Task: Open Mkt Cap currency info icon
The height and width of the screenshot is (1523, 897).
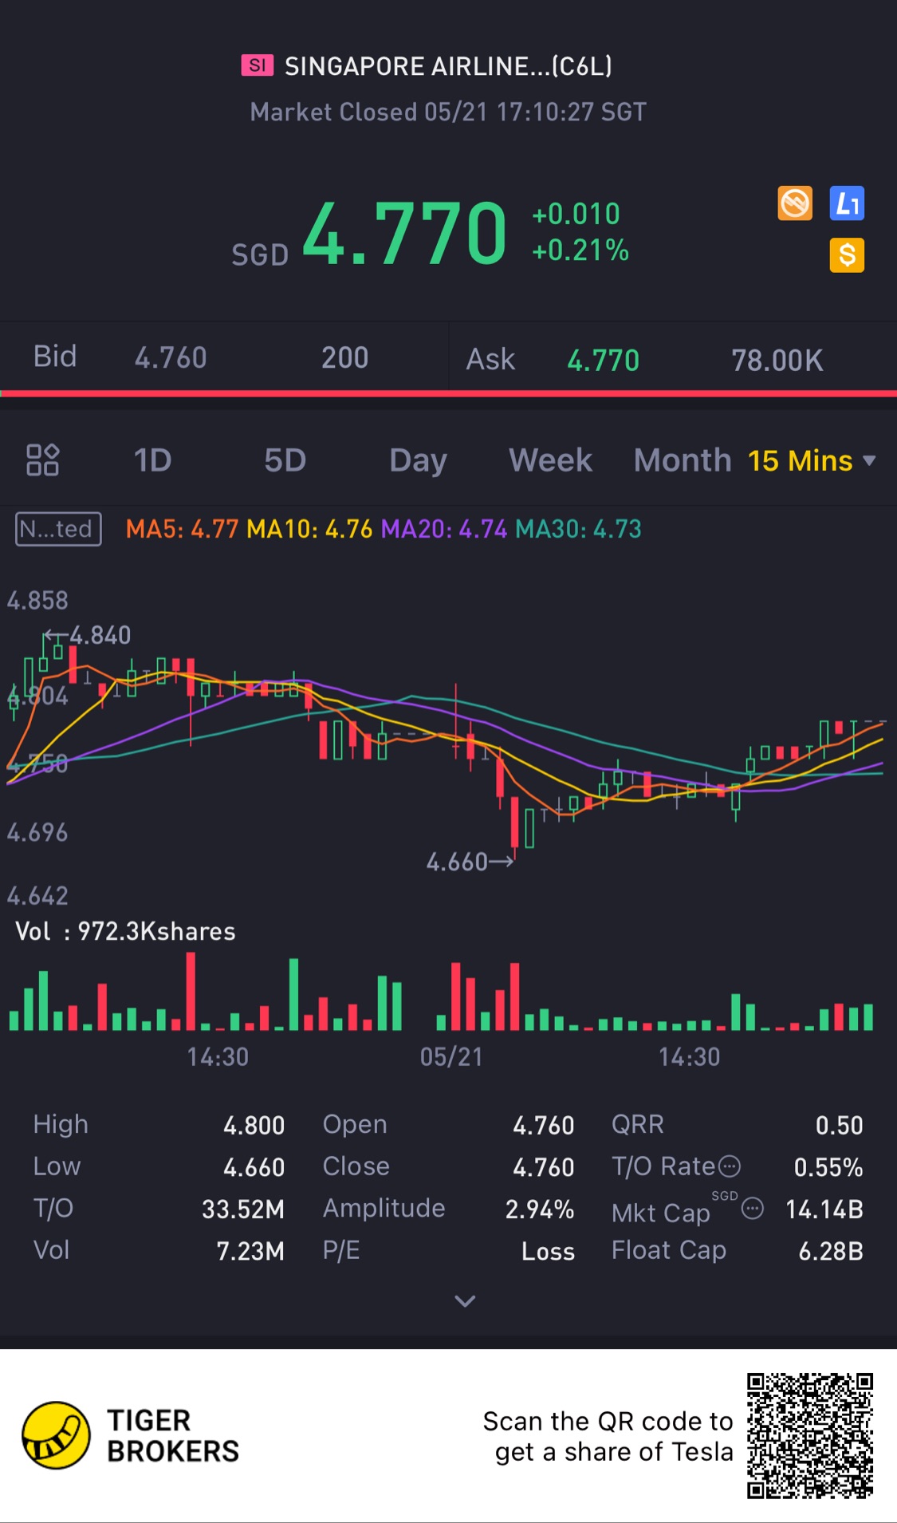Action: [752, 1209]
